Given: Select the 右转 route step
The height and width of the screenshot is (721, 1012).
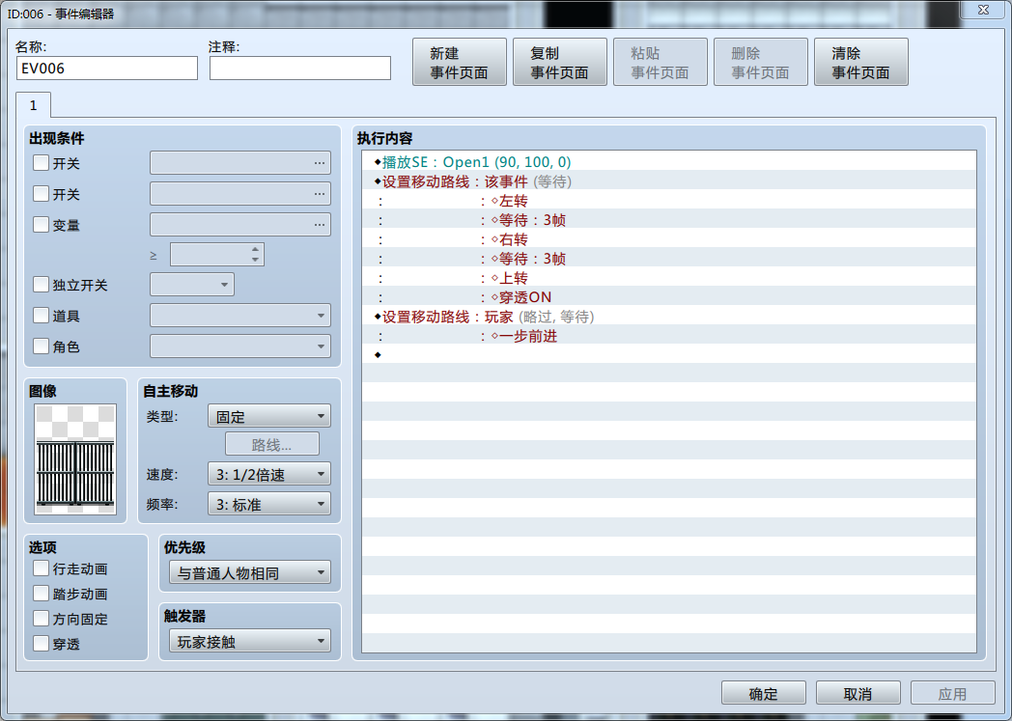Looking at the screenshot, I should point(668,239).
